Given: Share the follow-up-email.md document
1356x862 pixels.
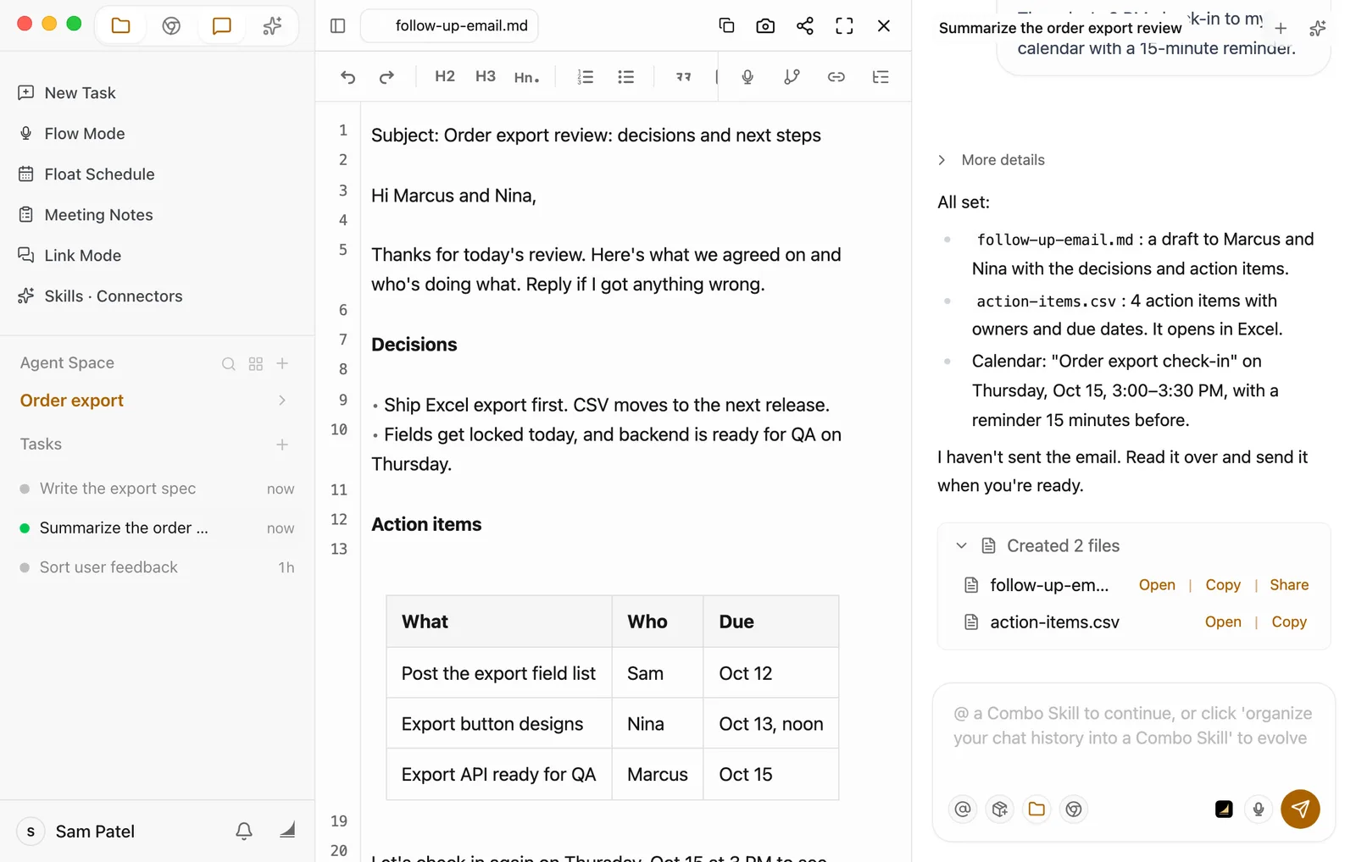Looking at the screenshot, I should pos(805,25).
